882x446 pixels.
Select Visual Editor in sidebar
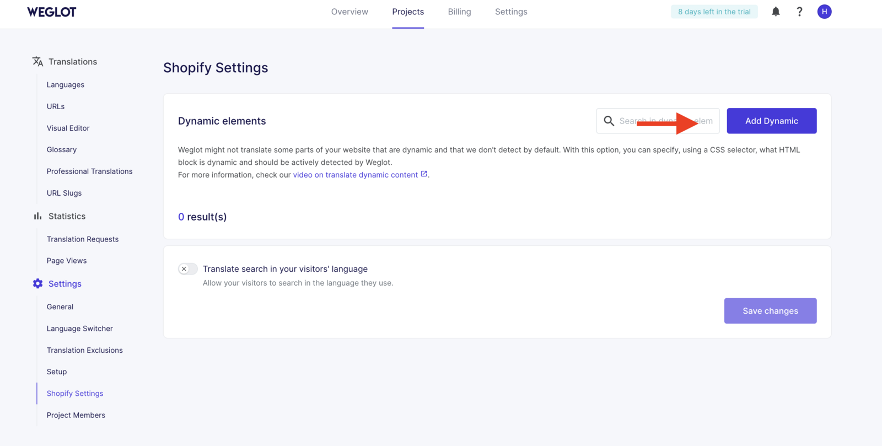pos(68,128)
